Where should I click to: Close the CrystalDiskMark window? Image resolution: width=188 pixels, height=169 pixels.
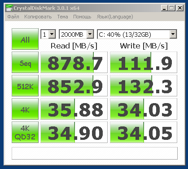(179, 8)
